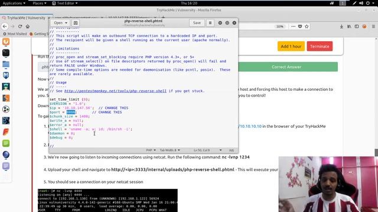378x212 pixels.
Task: Click the Firefox address bar
Action: [257, 26]
